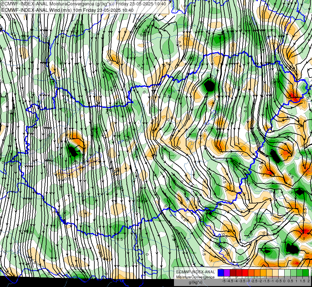
Task: Click the purple swatch in the legend
Action: click(227, 273)
